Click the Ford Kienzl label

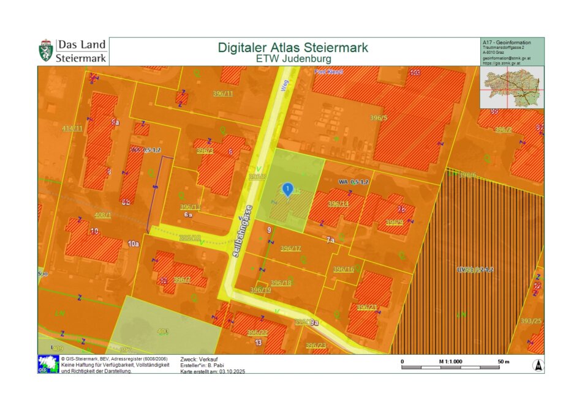329,72
